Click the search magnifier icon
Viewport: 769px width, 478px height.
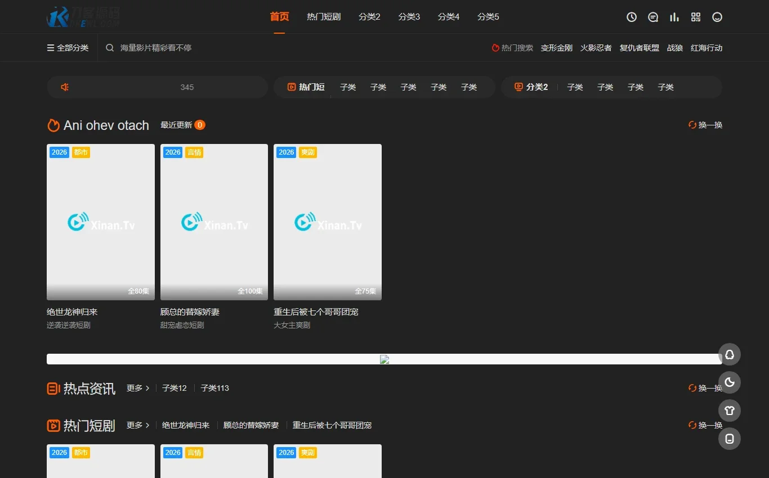(110, 48)
